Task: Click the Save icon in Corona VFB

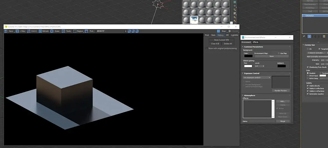Action: [x=6, y=31]
